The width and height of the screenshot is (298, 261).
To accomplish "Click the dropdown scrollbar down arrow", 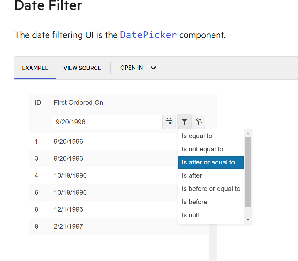I will [x=248, y=219].
